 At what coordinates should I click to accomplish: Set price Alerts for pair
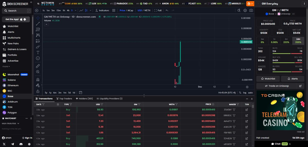(293, 79)
